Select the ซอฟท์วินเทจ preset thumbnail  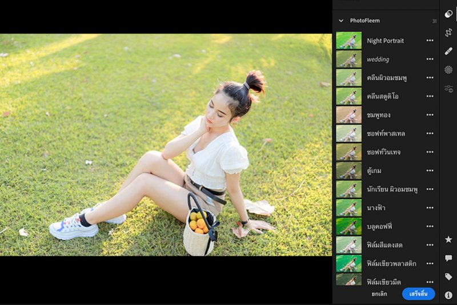coord(349,152)
